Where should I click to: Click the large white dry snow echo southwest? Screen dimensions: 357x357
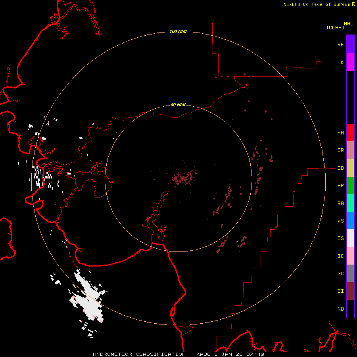click(x=88, y=296)
